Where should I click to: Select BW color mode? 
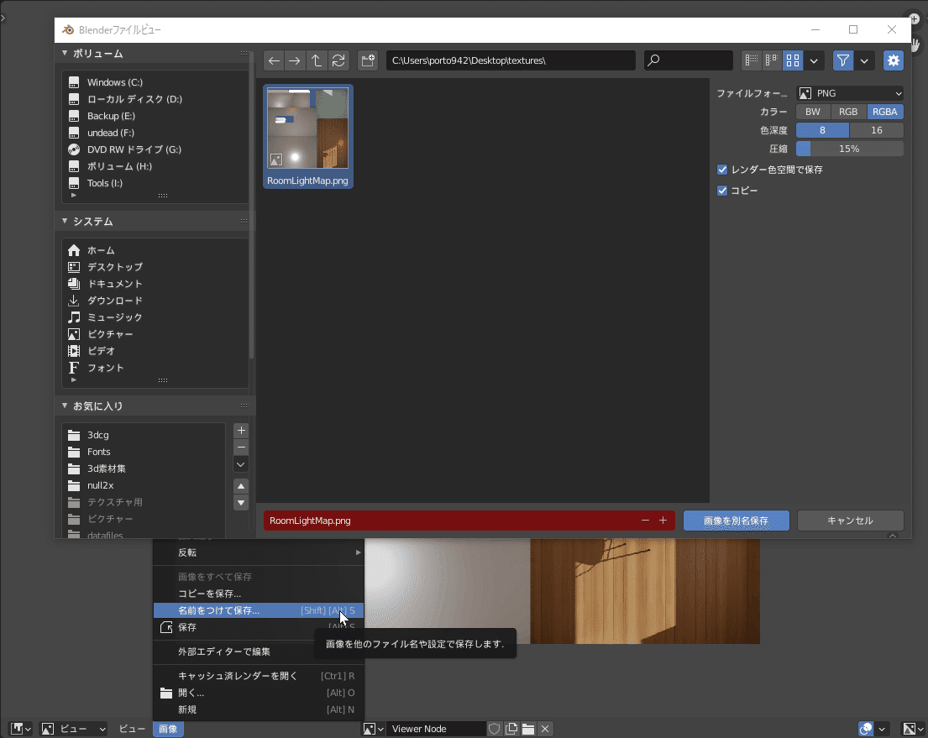tap(813, 112)
